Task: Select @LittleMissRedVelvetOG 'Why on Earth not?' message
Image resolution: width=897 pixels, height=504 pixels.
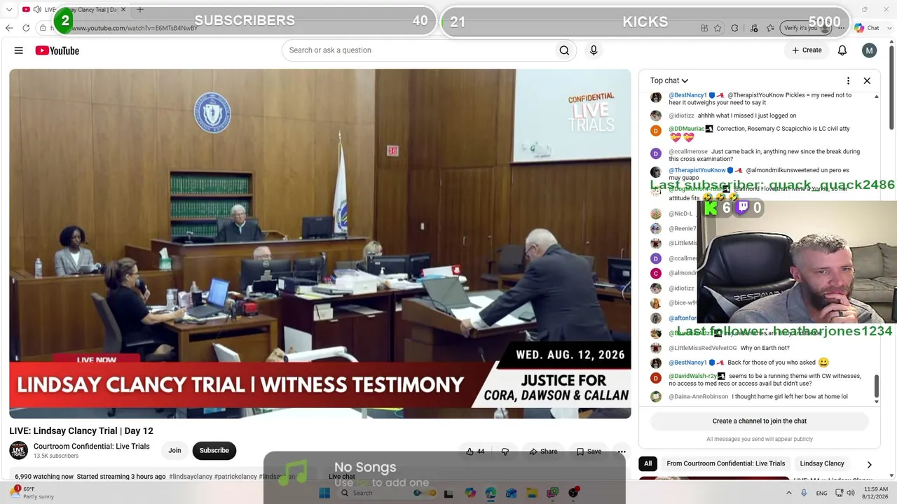Action: click(x=765, y=348)
